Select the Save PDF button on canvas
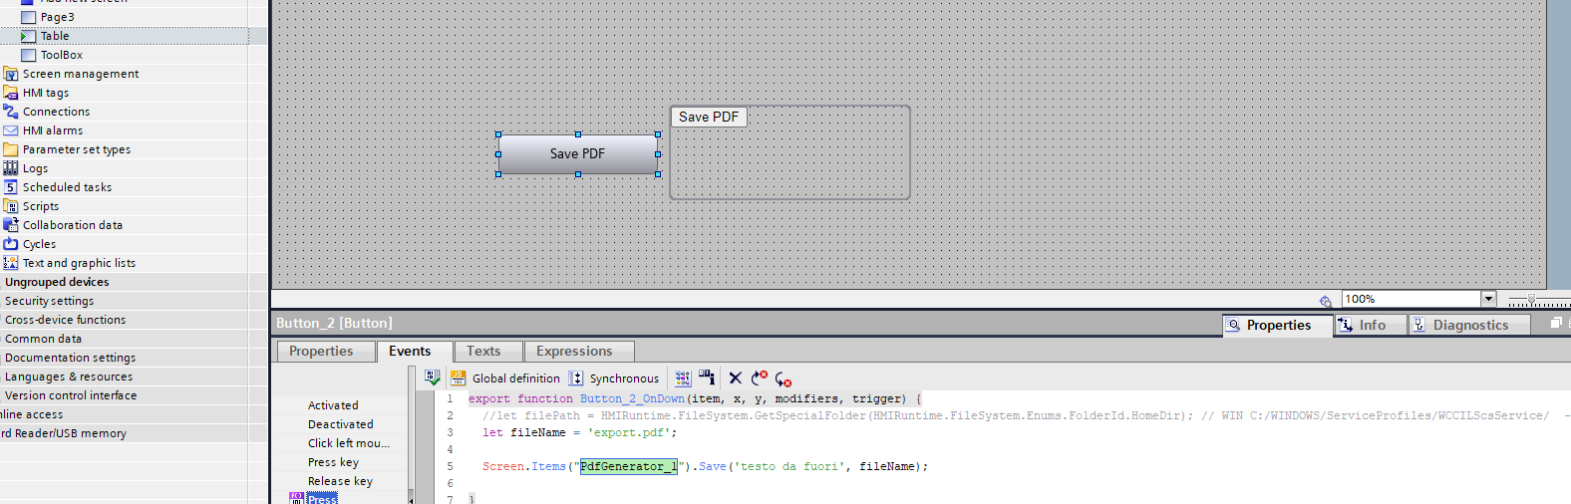Screen dimensions: 1571x504 577,154
